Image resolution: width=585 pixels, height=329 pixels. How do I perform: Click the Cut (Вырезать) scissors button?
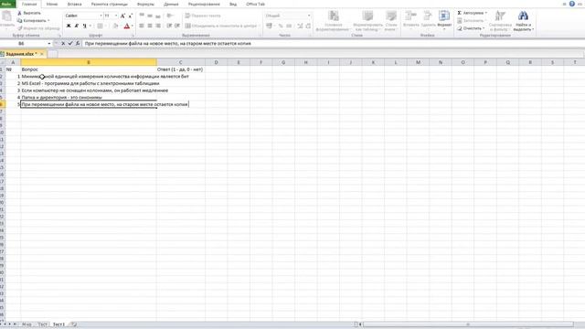point(29,13)
